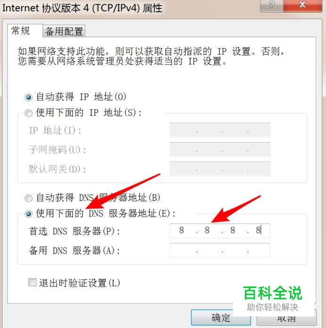Viewport: 326px width, 328px height.
Task: Enable 退出时验证设置 checkbox
Action: coord(33,282)
